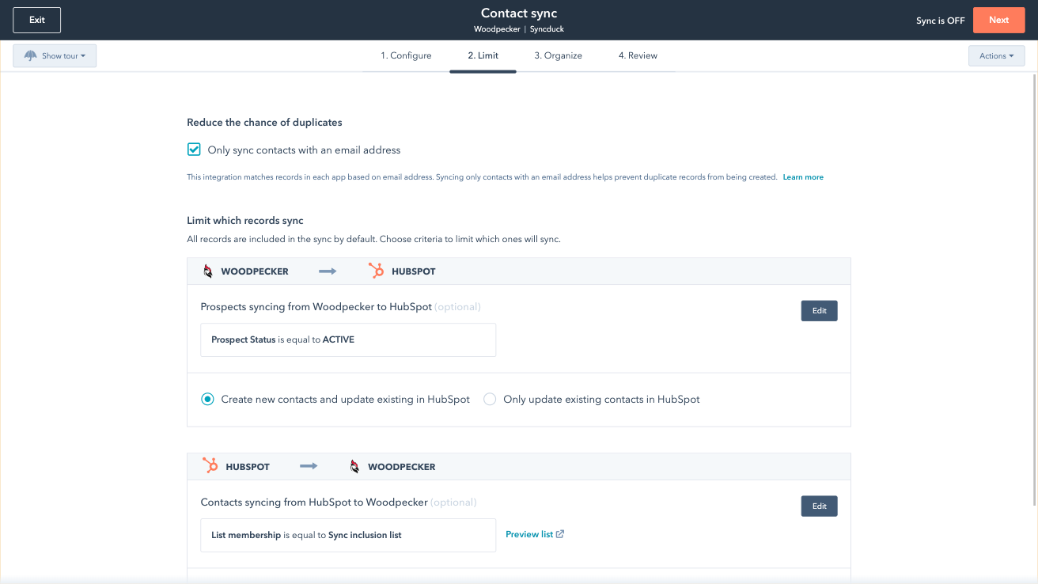1038x584 pixels.
Task: Select Create new contacts and update existing
Action: (x=207, y=400)
